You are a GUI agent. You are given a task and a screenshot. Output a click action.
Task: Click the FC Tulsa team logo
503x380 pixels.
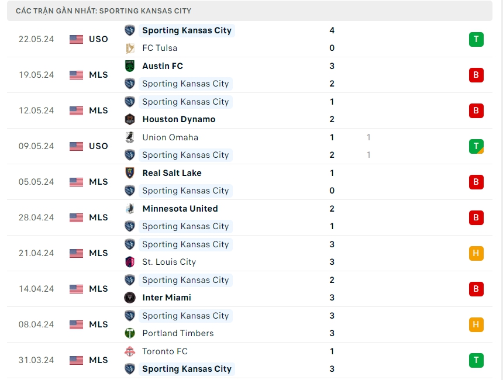[x=130, y=48]
